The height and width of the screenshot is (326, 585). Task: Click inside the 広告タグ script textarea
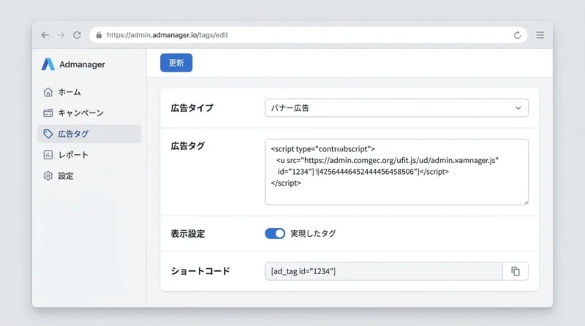tap(396, 172)
